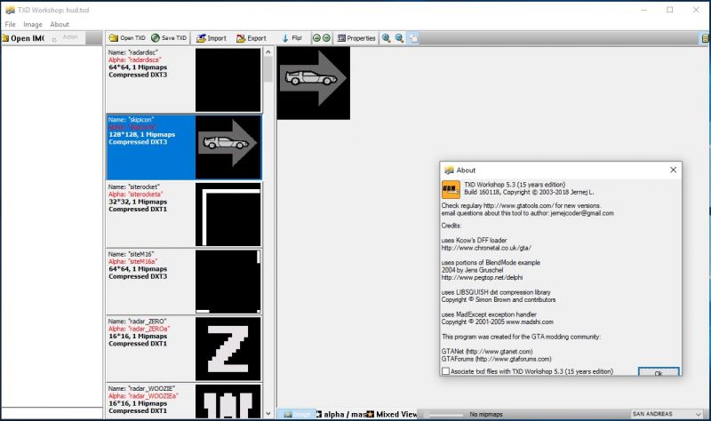Click the Flip texture button
711x421 pixels.
(292, 38)
